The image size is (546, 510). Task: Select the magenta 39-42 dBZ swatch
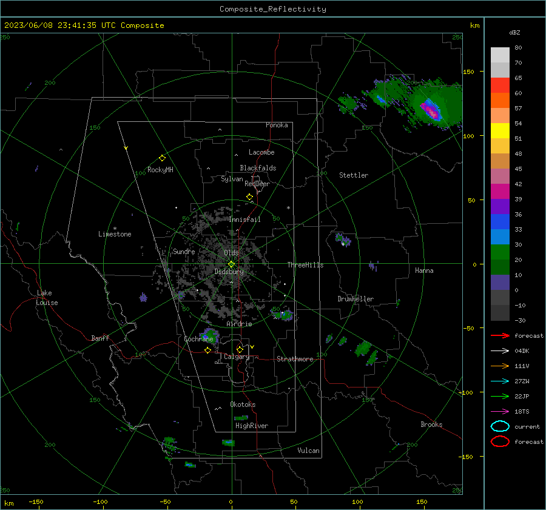(500, 192)
